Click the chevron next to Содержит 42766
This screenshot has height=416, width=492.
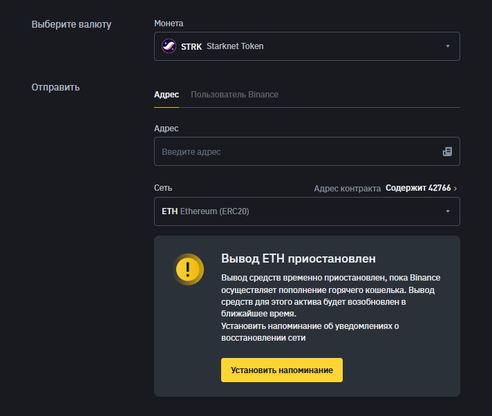point(455,188)
